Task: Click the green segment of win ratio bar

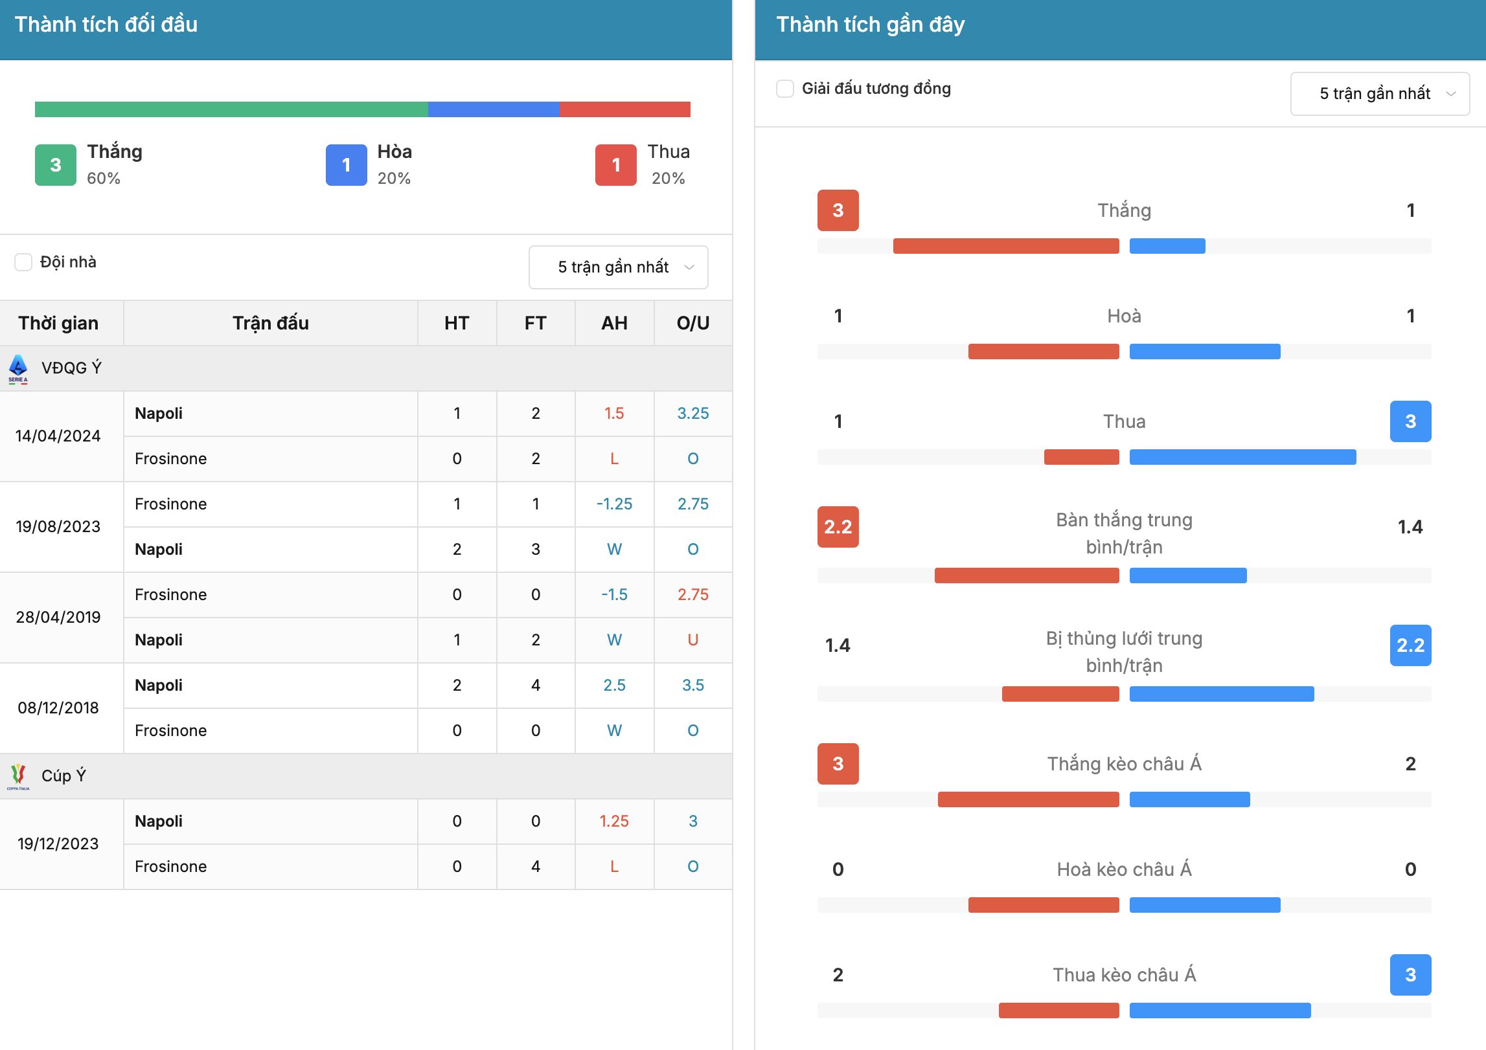Action: point(231,109)
